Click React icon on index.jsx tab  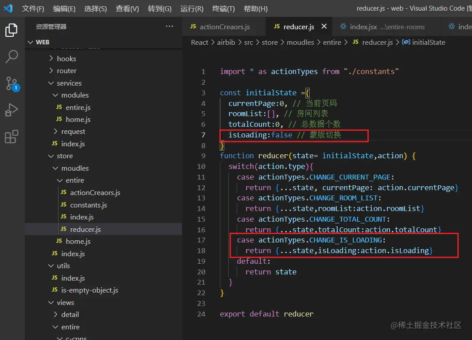pyautogui.click(x=343, y=27)
